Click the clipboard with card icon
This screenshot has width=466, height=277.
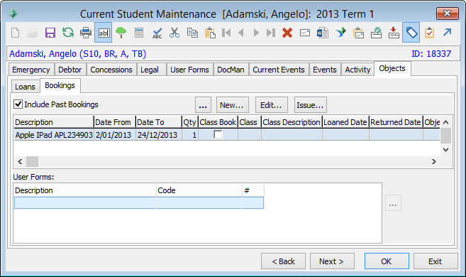358,33
